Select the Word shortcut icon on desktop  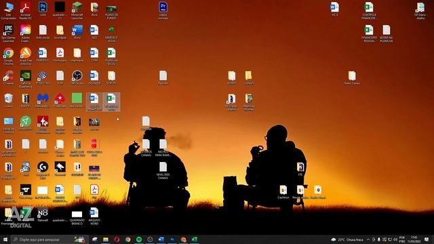[x=77, y=32]
